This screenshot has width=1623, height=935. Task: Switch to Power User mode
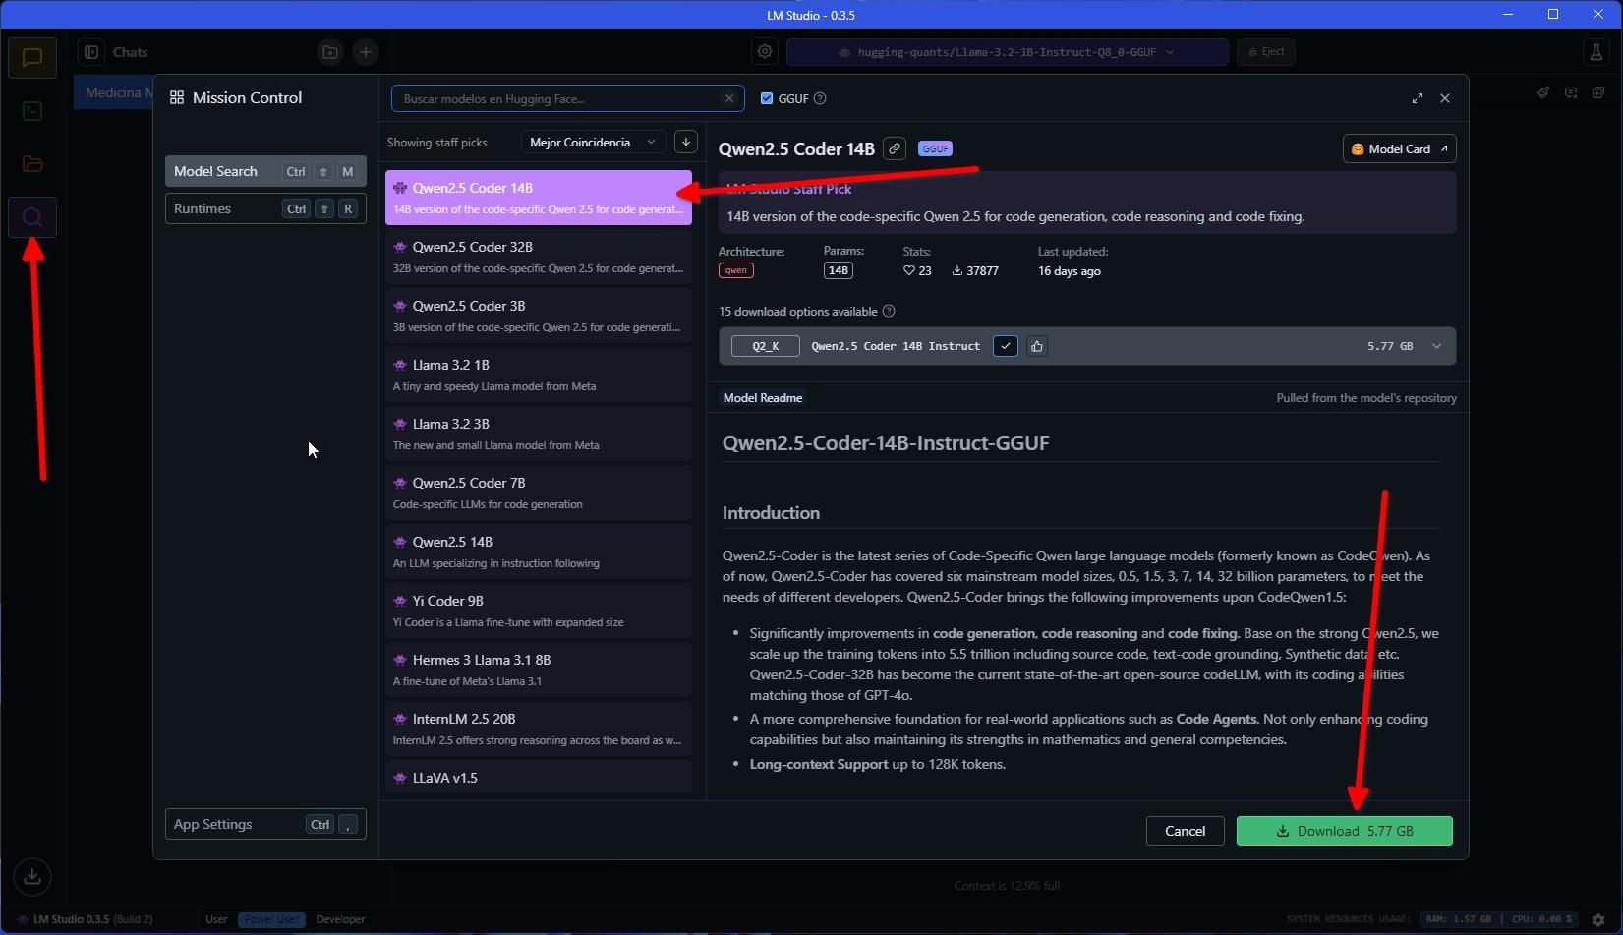270,919
